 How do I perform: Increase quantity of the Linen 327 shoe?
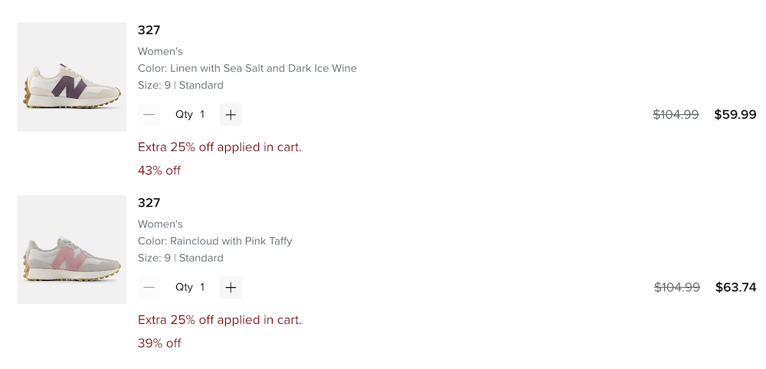coord(231,115)
